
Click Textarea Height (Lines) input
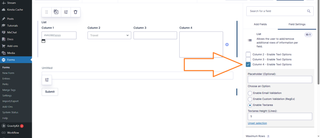[280, 116]
